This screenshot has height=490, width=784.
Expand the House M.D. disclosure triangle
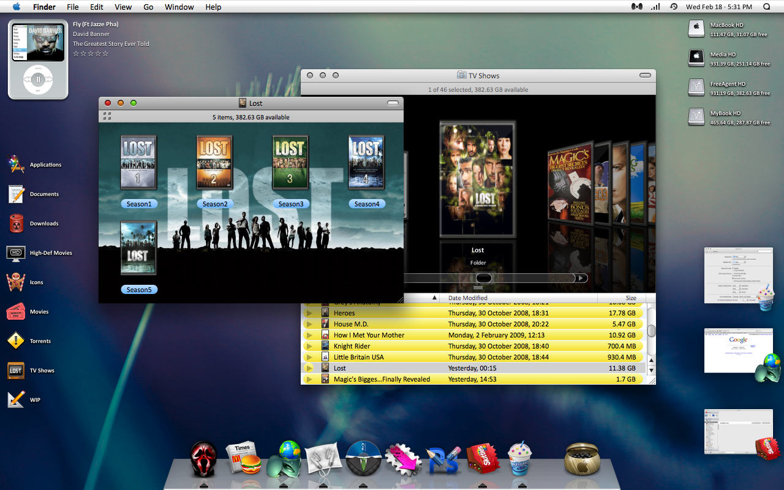point(309,324)
